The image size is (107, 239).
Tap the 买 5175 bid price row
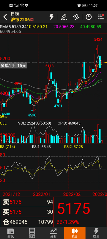click(27, 212)
